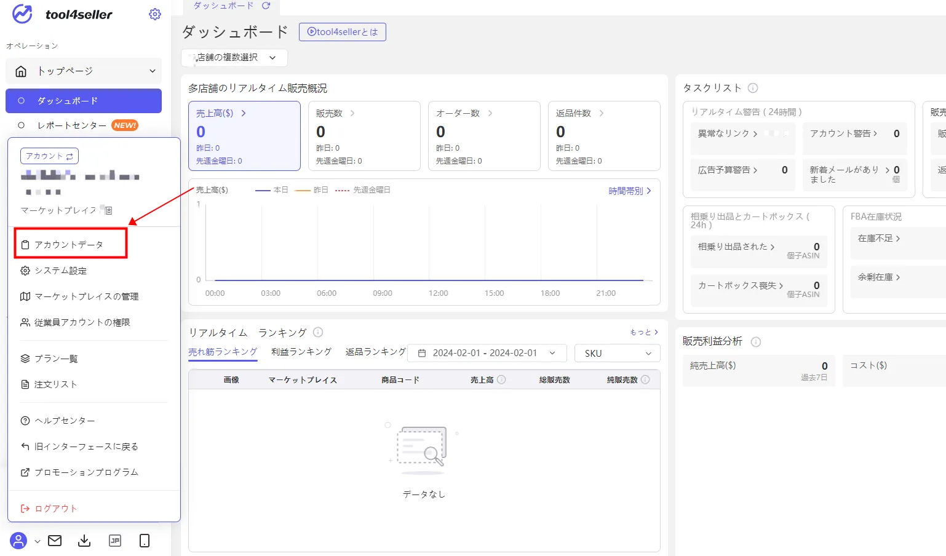Screen dimensions: 946x556
Task: Open the SKU dropdown
Action: [x=618, y=353]
